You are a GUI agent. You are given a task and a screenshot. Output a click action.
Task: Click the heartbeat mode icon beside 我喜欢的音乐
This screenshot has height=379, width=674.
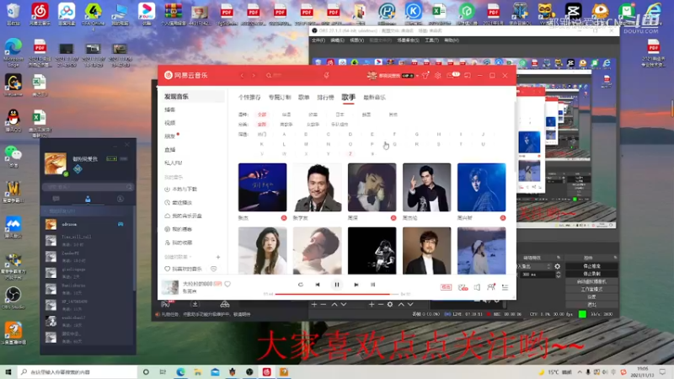214,269
